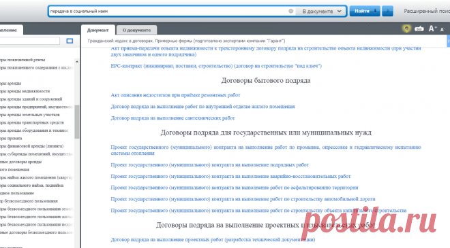Open the state contract 'на выполнение подрядных работ'

[209, 164]
